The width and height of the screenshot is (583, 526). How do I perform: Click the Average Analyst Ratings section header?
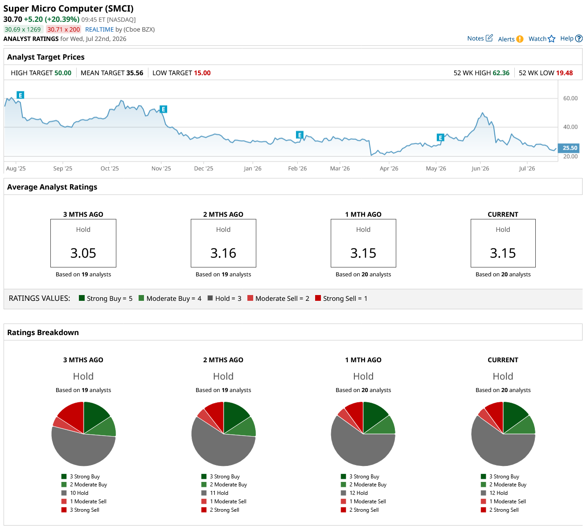pos(52,187)
